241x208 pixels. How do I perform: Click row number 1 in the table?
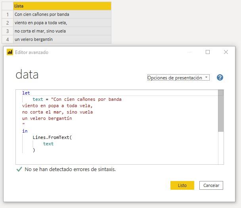click(x=7, y=14)
